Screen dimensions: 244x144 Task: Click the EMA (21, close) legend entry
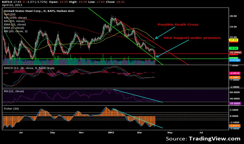[x=15, y=24]
